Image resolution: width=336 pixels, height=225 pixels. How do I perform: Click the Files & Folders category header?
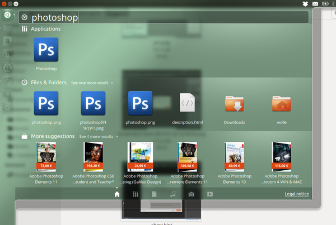[44, 83]
